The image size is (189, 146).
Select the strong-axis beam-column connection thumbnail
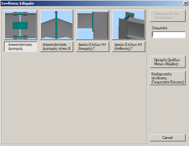pyautogui.click(x=93, y=25)
